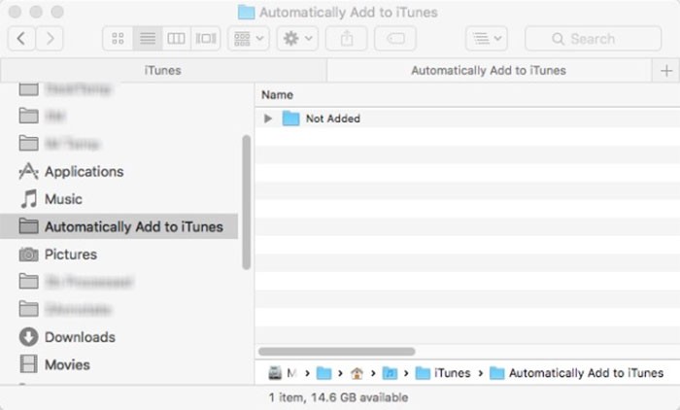Click the horizontal scrollbar in file list

coord(337,352)
